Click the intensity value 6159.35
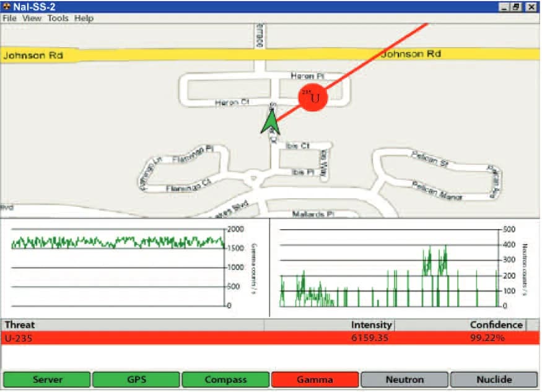542x392 pixels. [370, 338]
